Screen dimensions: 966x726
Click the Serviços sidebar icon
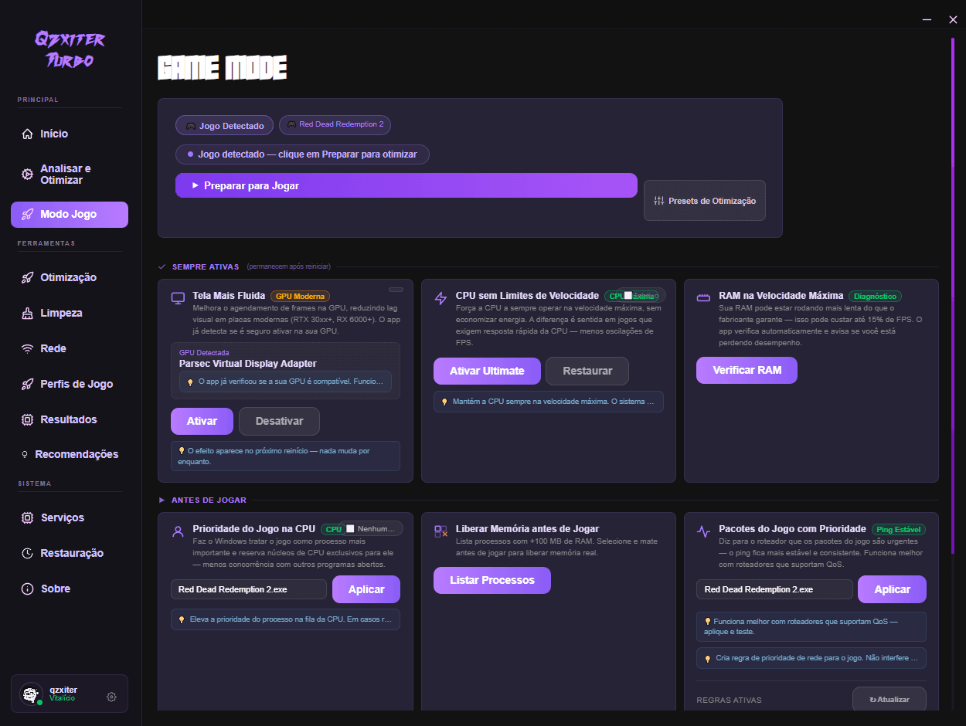27,517
